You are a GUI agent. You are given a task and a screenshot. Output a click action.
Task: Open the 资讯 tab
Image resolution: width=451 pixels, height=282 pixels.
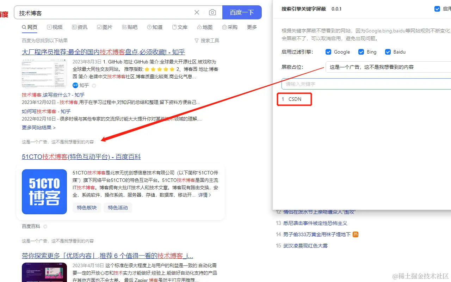click(80, 27)
